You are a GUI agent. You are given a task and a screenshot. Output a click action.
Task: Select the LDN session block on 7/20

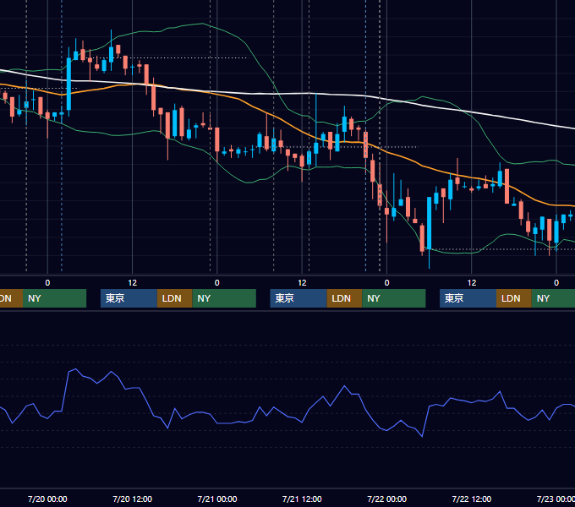coord(175,298)
